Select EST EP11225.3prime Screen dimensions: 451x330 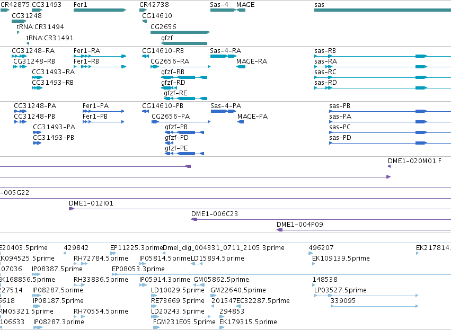(x=113, y=253)
